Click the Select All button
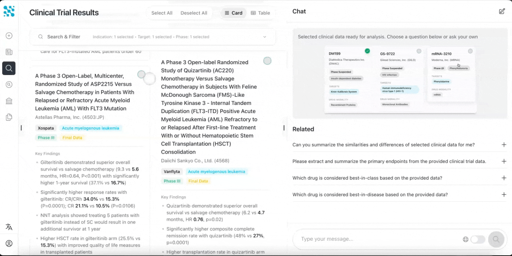The image size is (512, 256). [x=162, y=13]
